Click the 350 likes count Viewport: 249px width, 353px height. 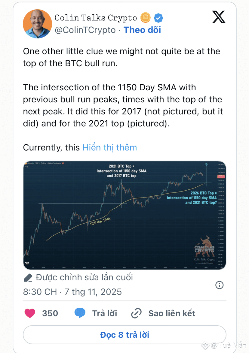[50, 313]
